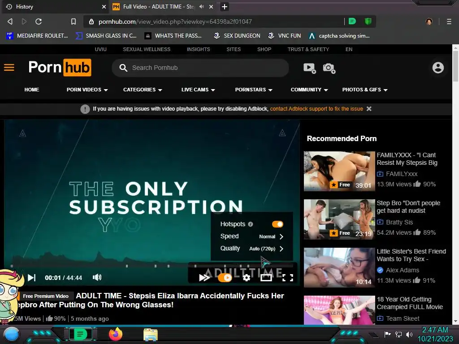Mute the tab using its speaker icon
This screenshot has height=344, width=459.
click(x=201, y=6)
